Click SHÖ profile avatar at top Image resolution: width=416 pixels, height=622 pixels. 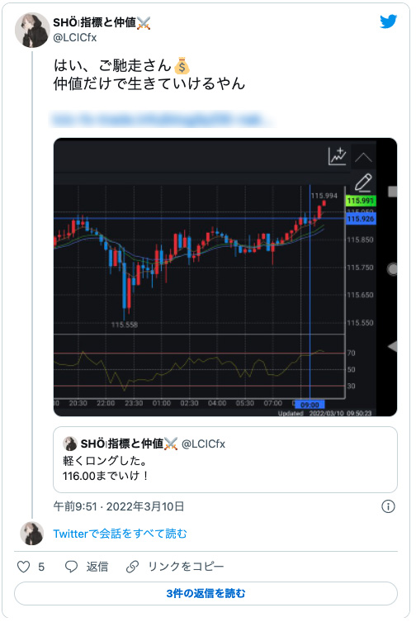point(31,30)
